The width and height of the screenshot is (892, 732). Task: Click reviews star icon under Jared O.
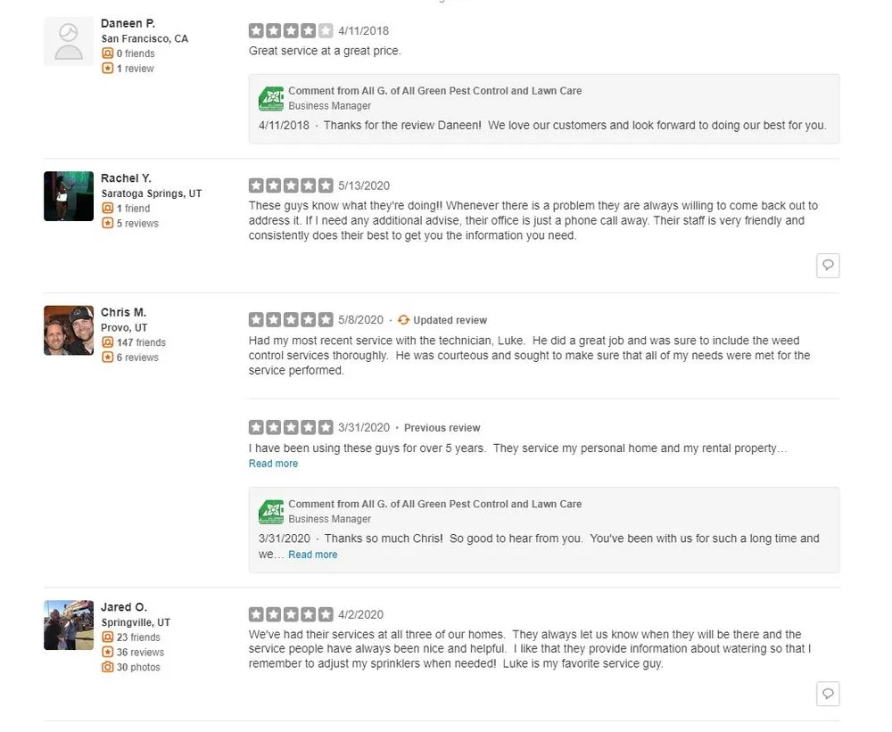pyautogui.click(x=108, y=653)
